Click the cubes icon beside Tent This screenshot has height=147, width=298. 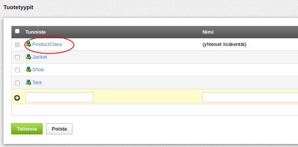28,82
